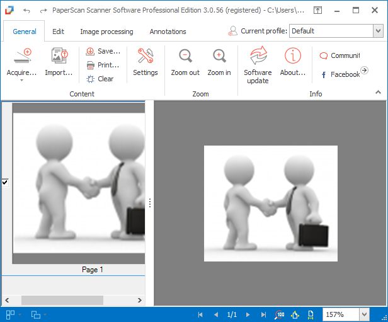This screenshot has height=322, width=388.
Task: Expand the Current profile dropdown
Action: (377, 31)
